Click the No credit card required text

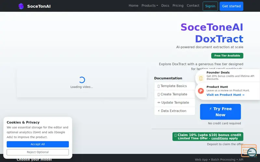[x=224, y=123]
